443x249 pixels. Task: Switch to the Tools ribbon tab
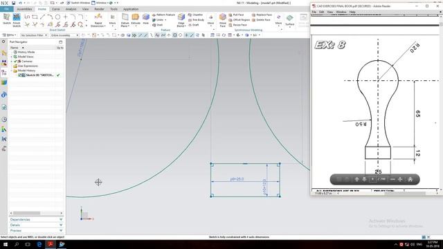click(x=114, y=9)
